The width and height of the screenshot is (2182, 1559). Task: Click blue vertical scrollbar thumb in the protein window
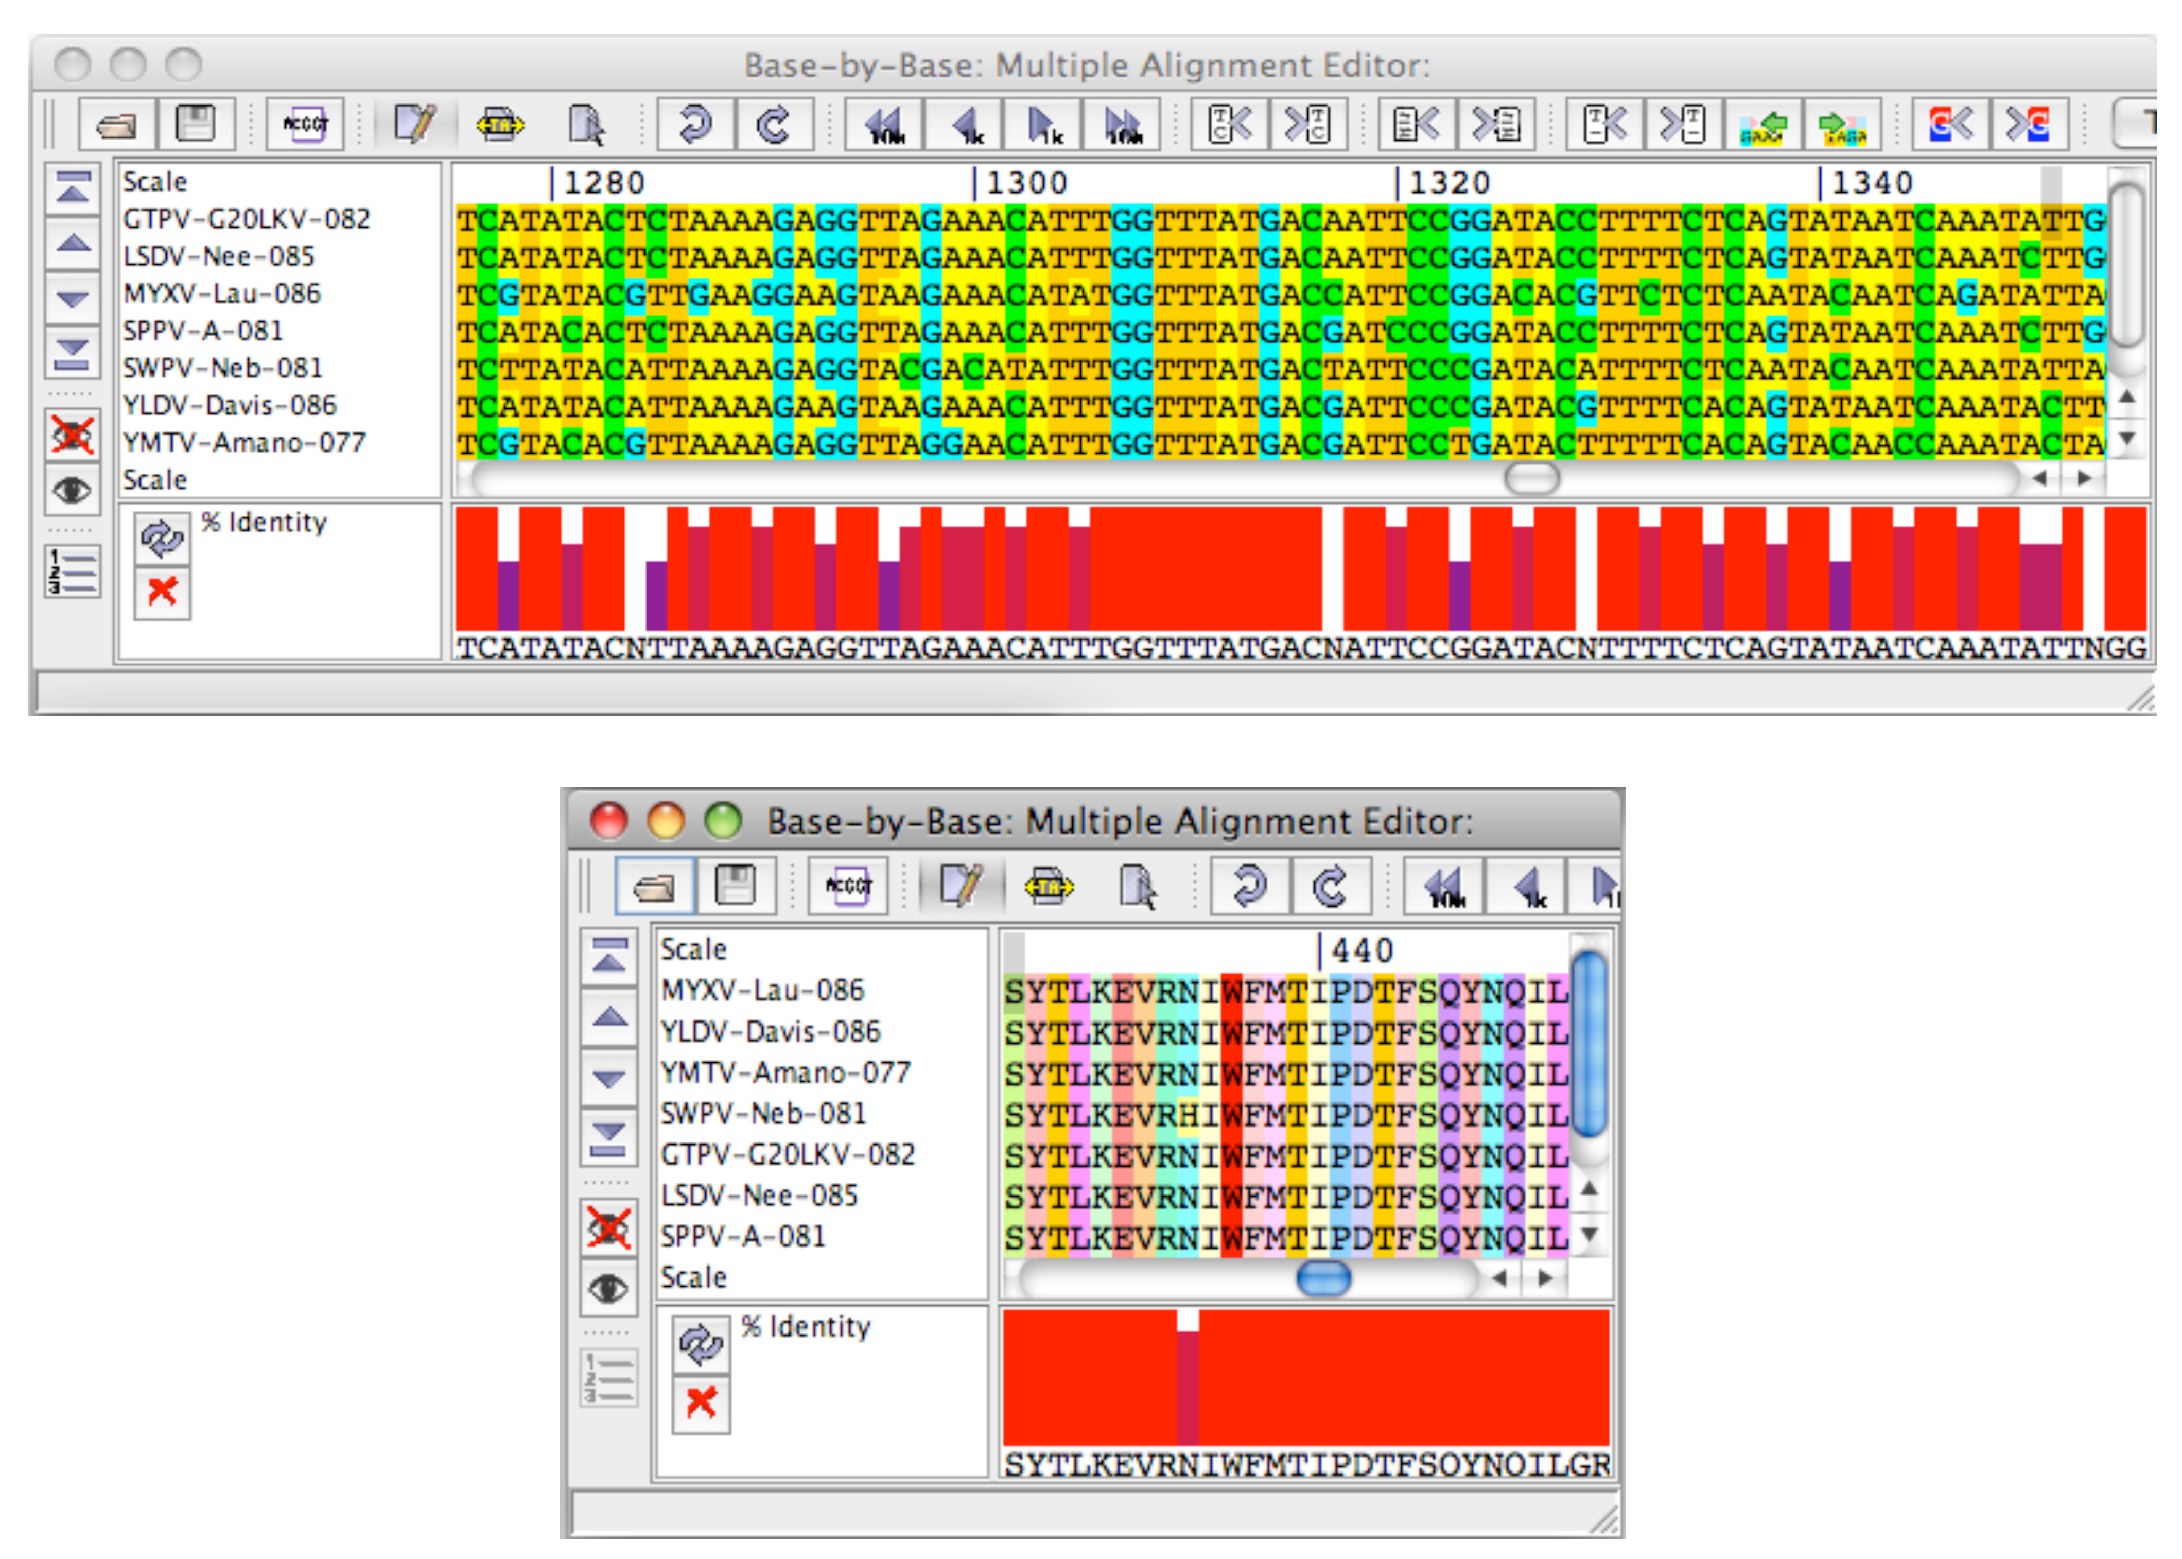1589,1044
